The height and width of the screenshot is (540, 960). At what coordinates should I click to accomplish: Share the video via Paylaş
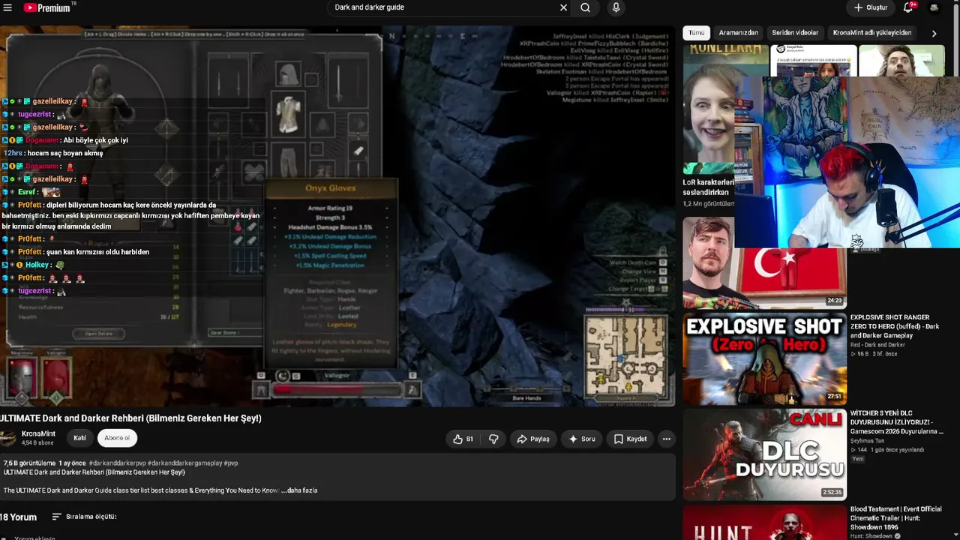pos(533,439)
